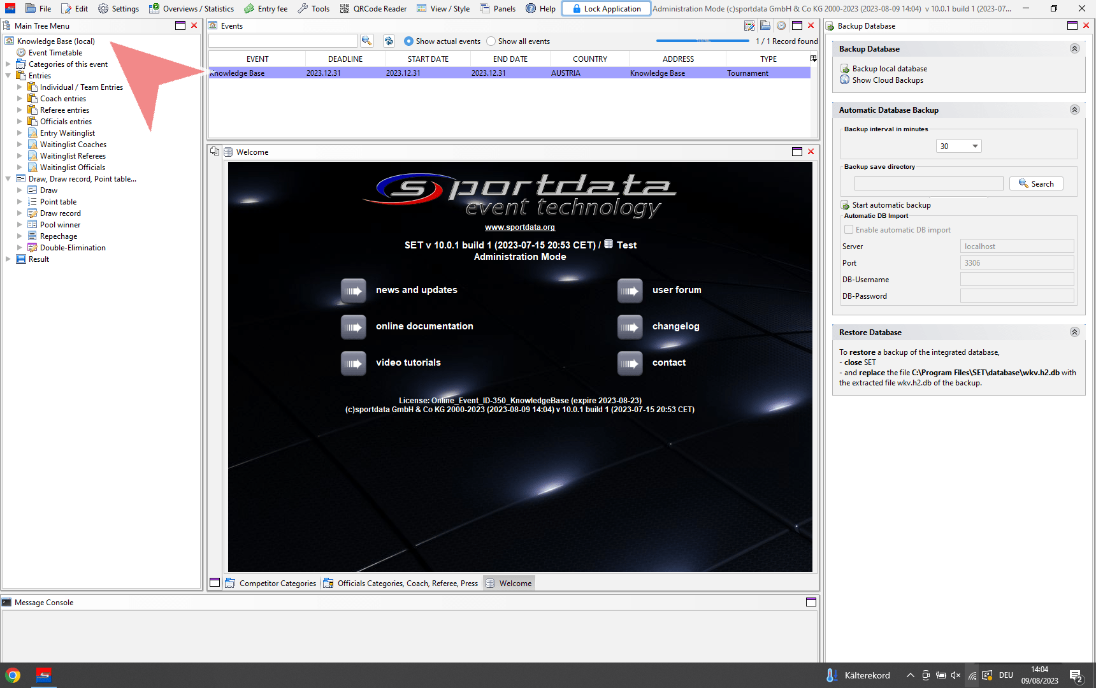Open the www.sportdata.org link
Image resolution: width=1096 pixels, height=688 pixels.
[x=519, y=227]
